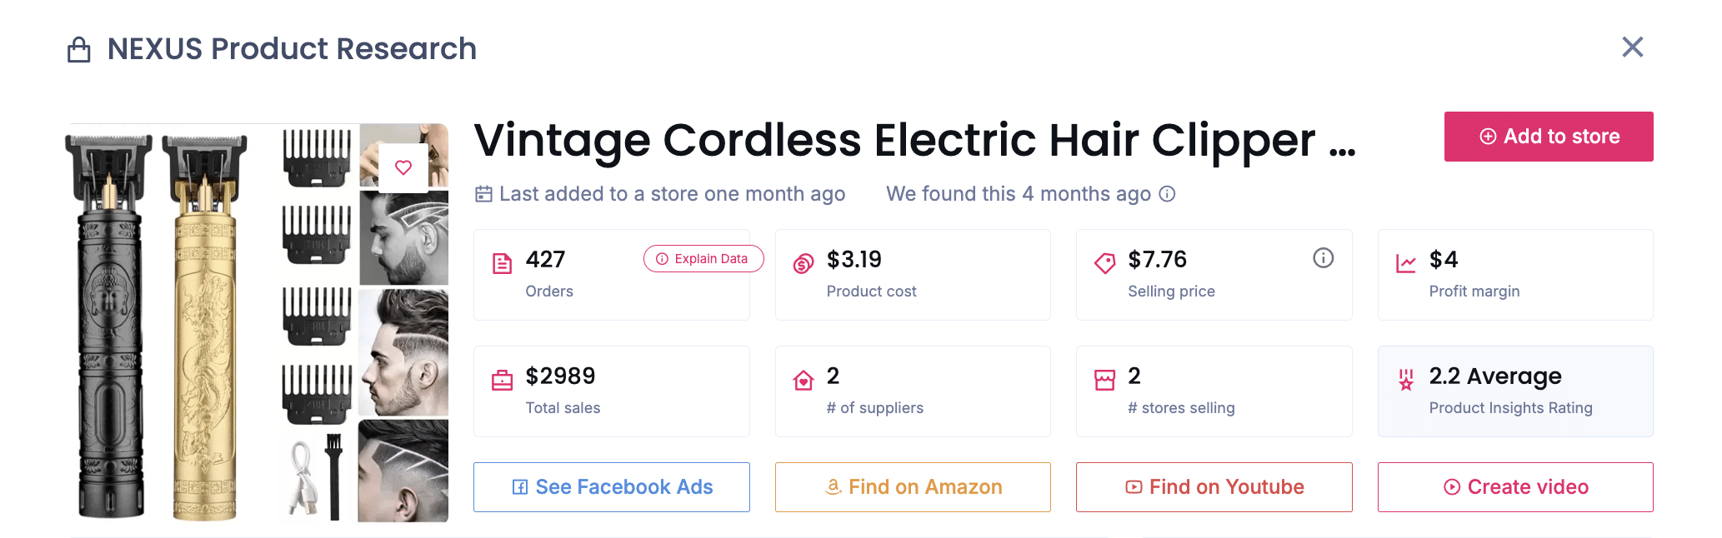
Task: Open Explain Data for Orders
Action: tap(703, 259)
